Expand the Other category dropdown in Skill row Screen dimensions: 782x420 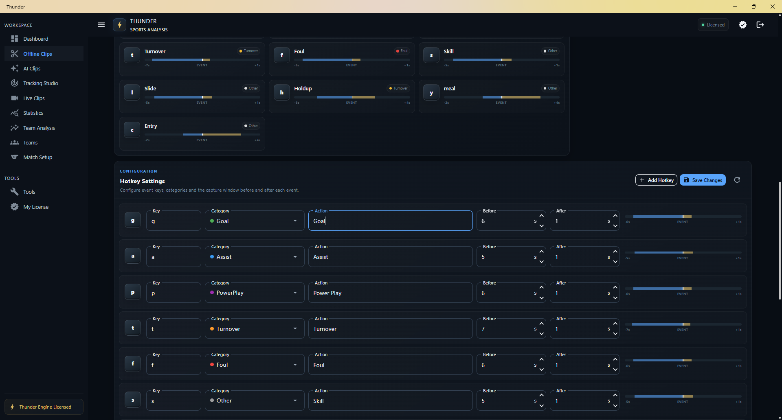pyautogui.click(x=255, y=400)
